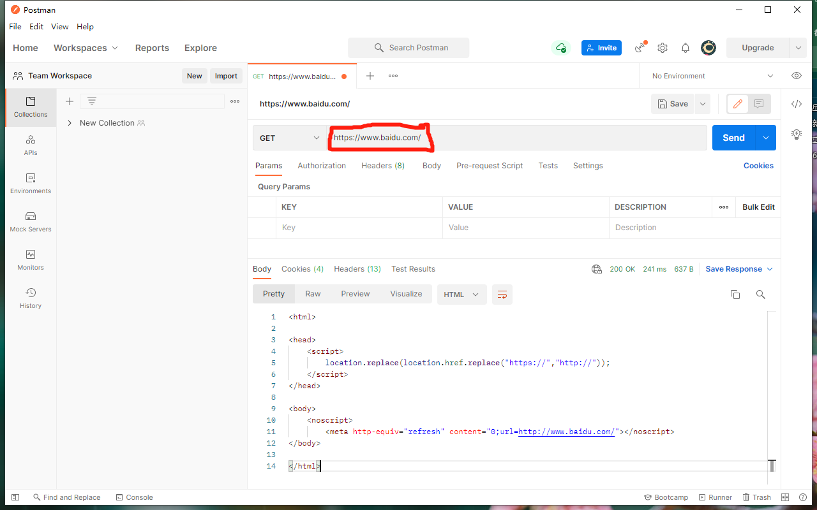The width and height of the screenshot is (817, 510).
Task: Open collections options three-dot menu
Action: (235, 101)
